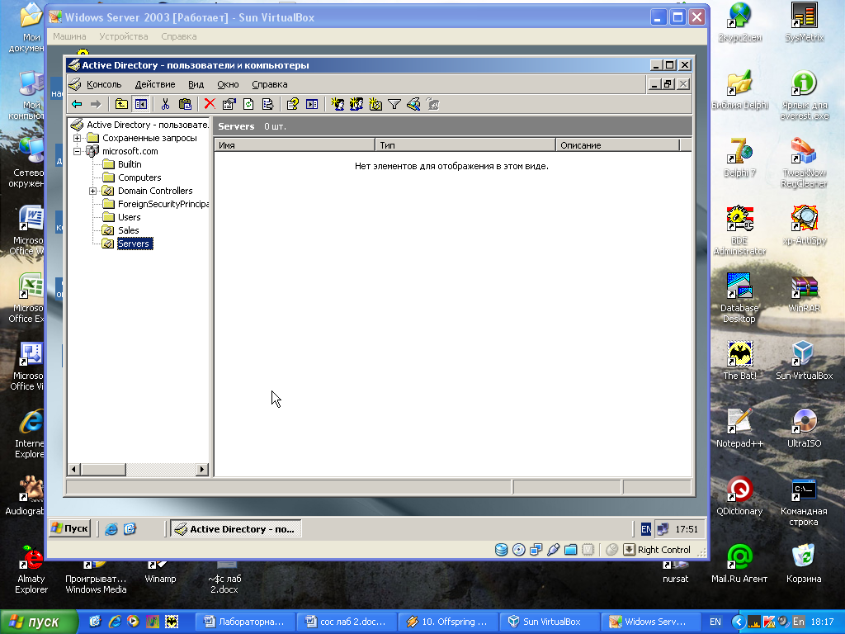This screenshot has height=634, width=845.
Task: Select the Builtin folder in tree
Action: click(130, 164)
